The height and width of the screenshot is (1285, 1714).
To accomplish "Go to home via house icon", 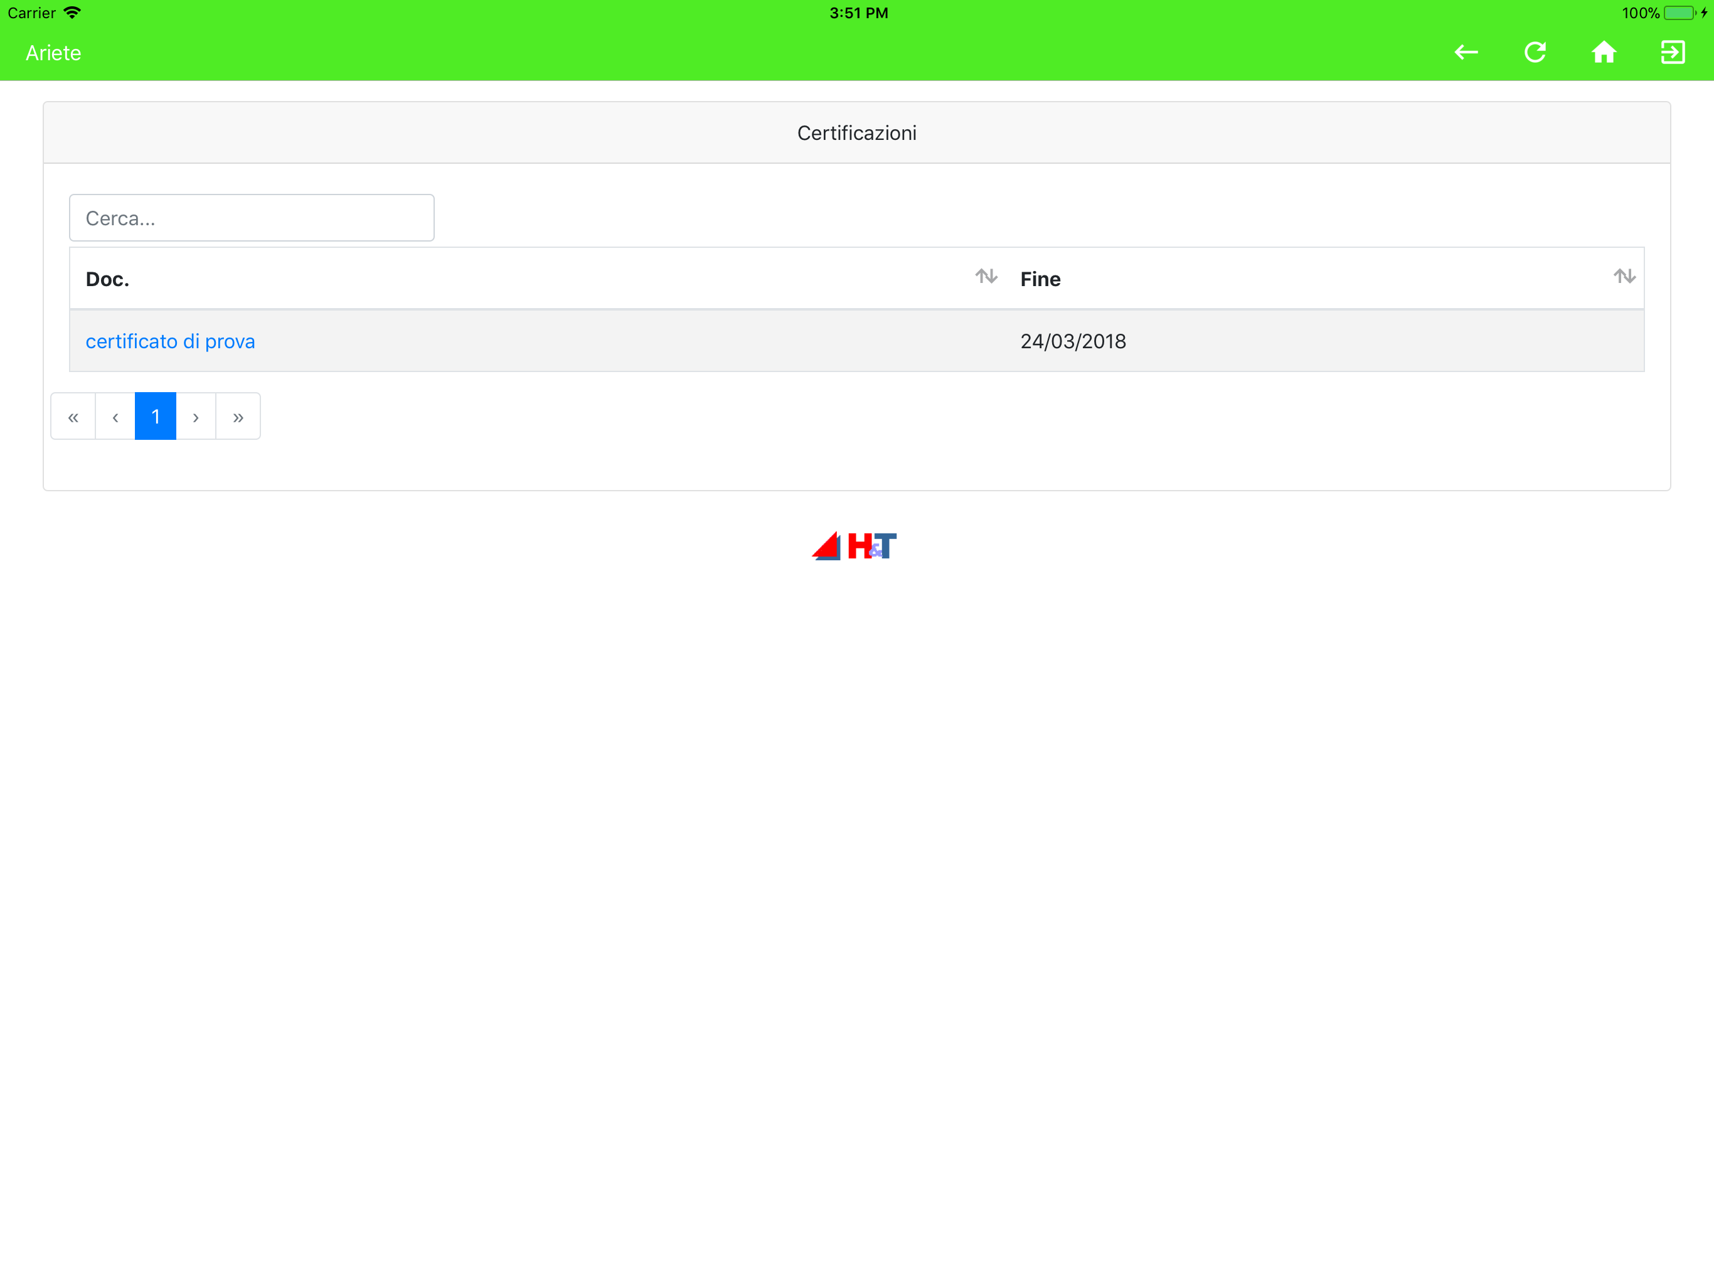I will [1603, 53].
